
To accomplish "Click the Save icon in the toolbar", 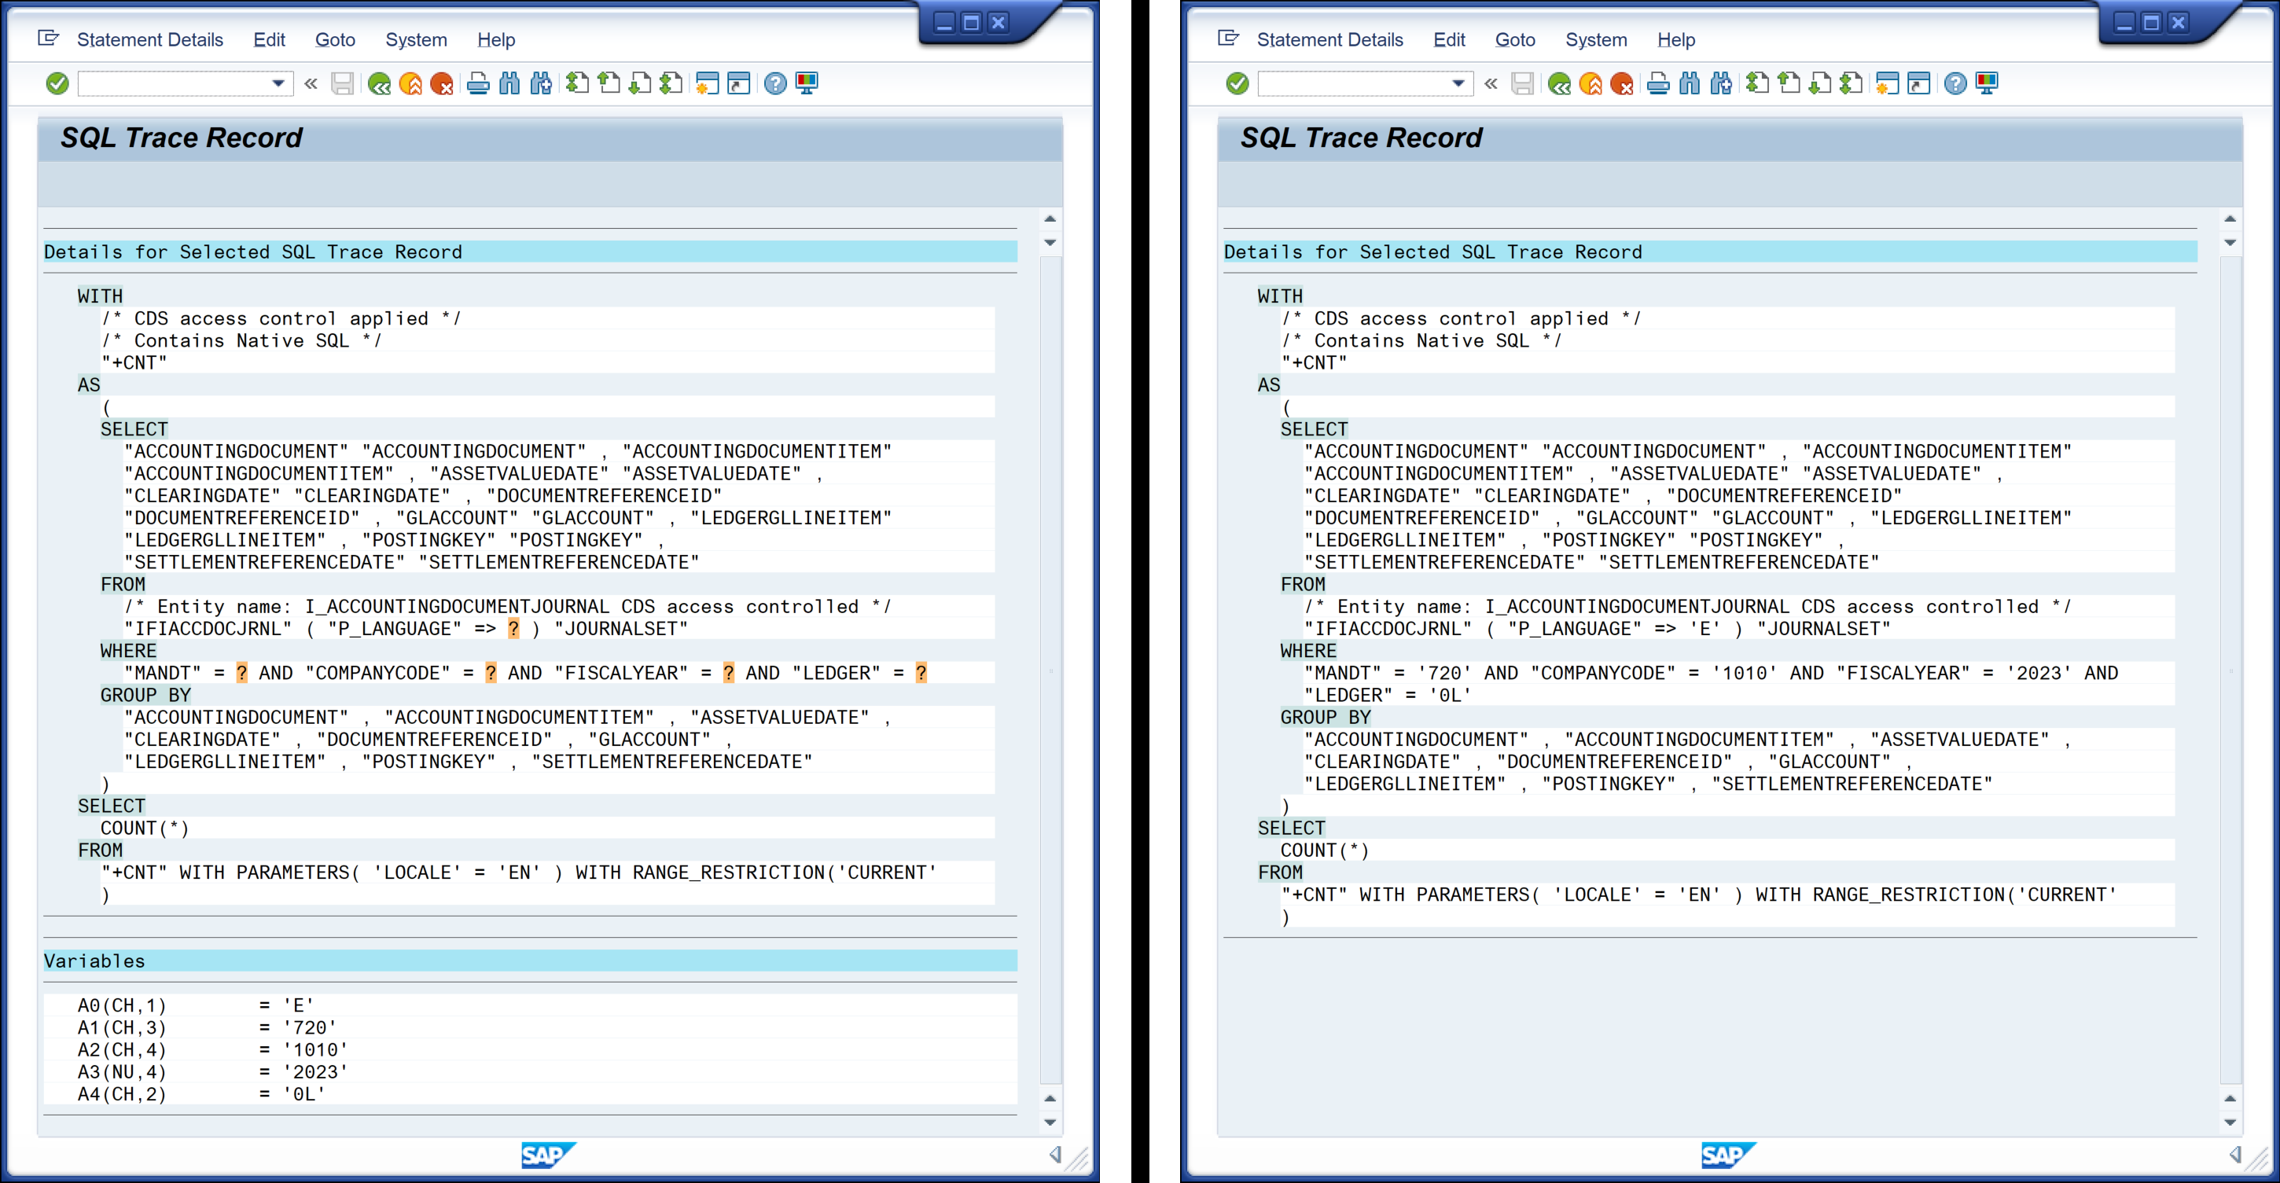I will point(343,84).
